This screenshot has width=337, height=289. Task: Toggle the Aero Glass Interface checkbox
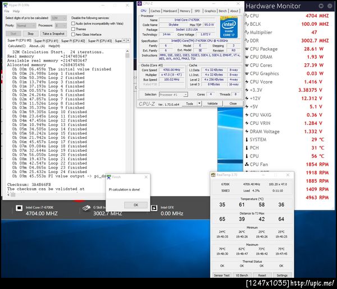click(73, 34)
